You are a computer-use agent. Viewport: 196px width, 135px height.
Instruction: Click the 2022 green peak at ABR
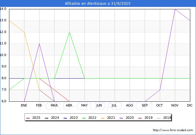click(69, 32)
